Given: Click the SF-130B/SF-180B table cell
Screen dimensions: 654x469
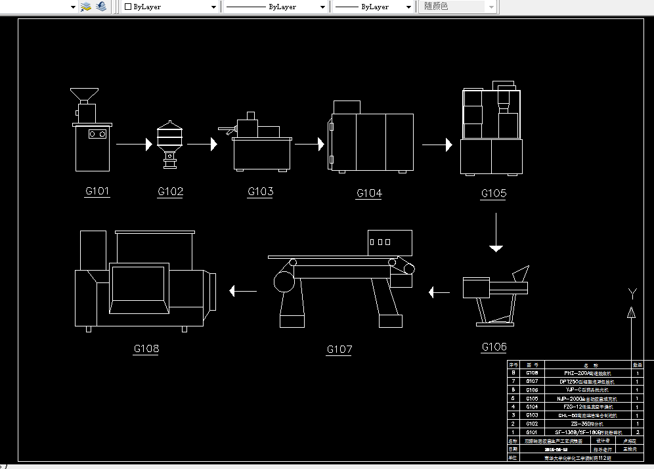Looking at the screenshot, I should (x=588, y=432).
